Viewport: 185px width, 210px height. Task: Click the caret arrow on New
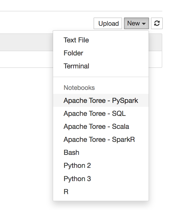144,24
